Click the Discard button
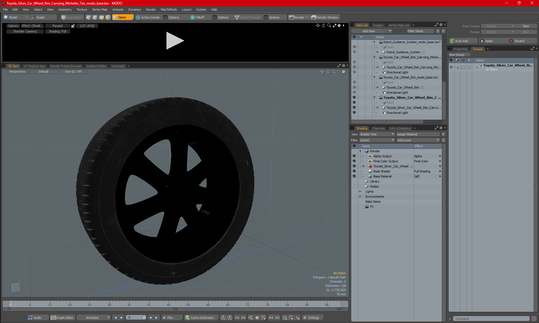This screenshot has height=323, width=539. click(522, 41)
